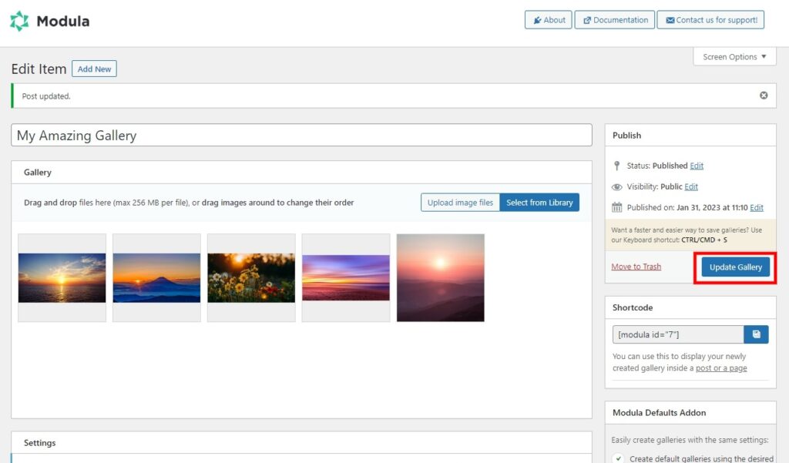
Task: Select the hazy pink sun thumbnail
Action: tap(440, 278)
